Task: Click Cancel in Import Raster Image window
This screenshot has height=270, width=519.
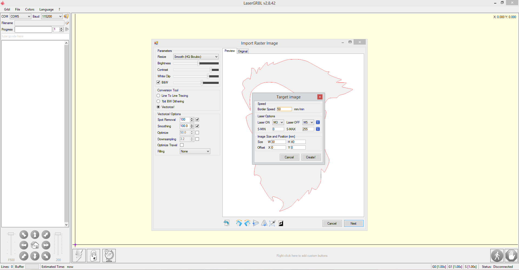Action: pyautogui.click(x=332, y=224)
